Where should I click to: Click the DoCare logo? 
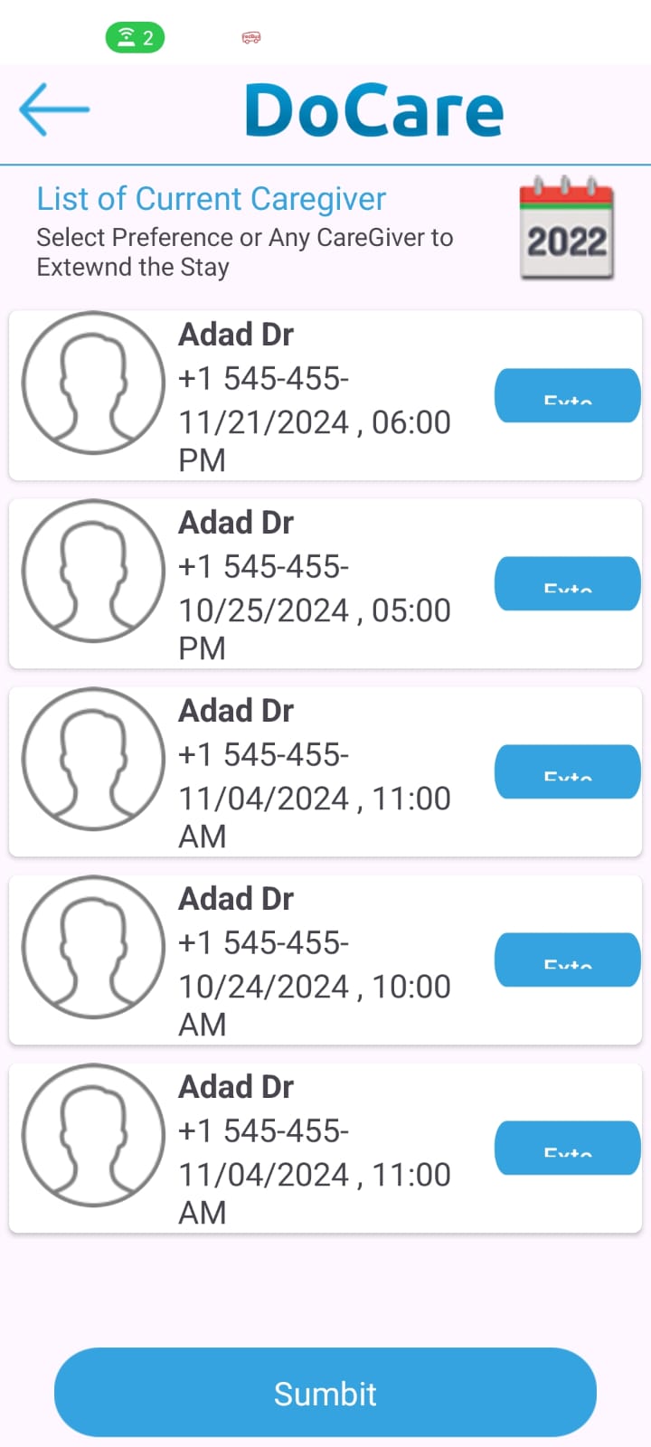click(374, 111)
